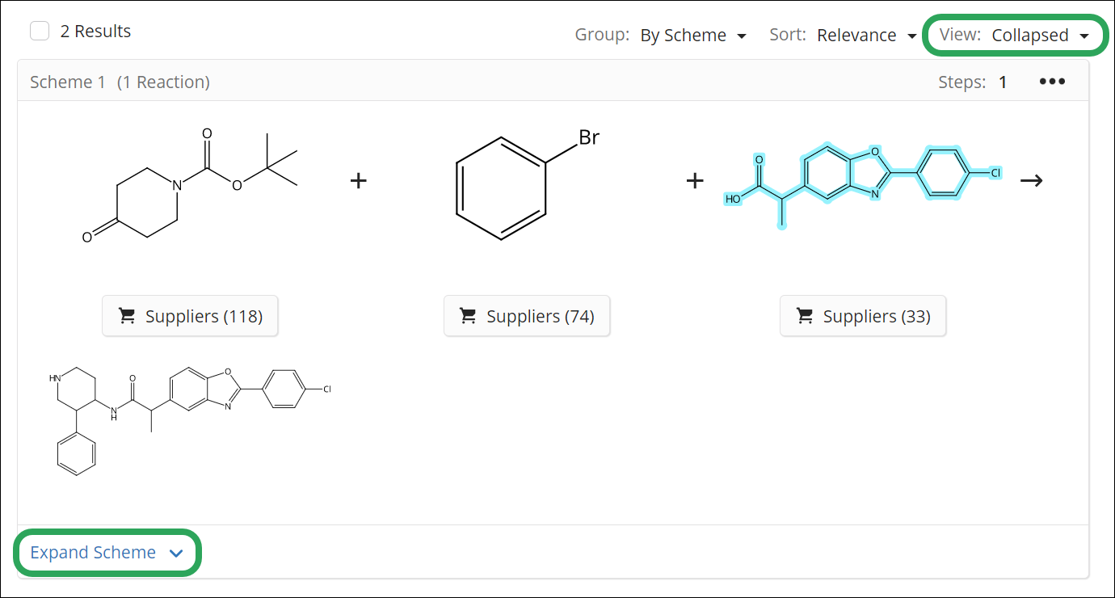Click cart icon in Suppliers (74) button
The width and height of the screenshot is (1115, 598).
point(468,316)
